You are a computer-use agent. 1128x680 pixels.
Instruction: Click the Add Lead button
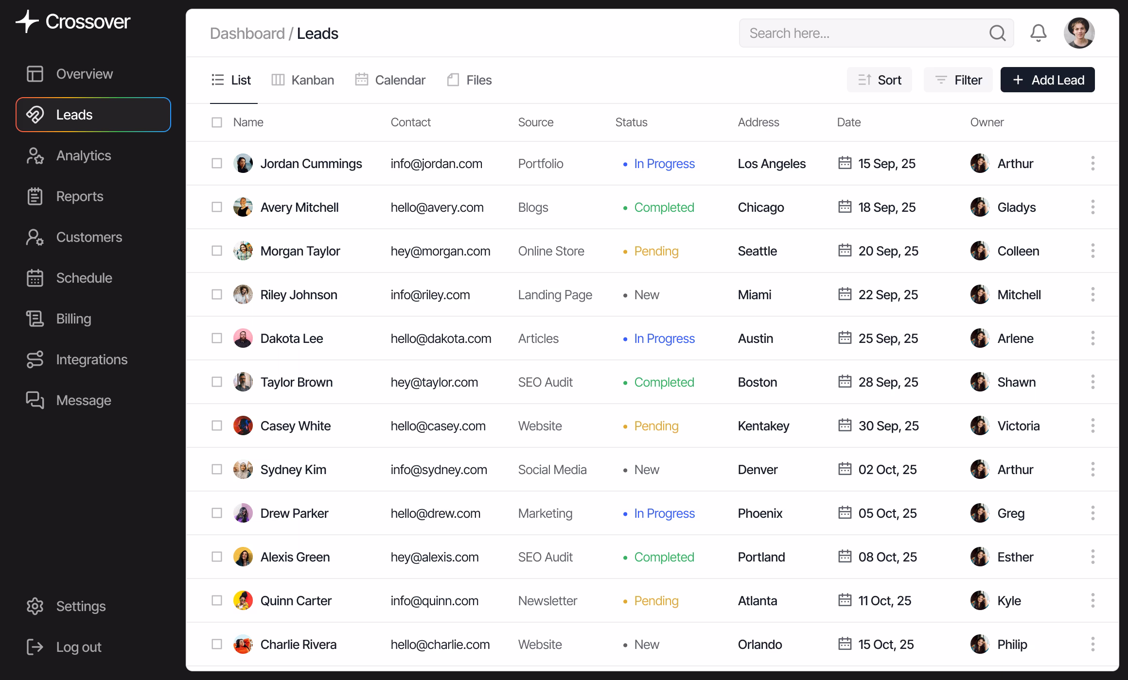1047,80
